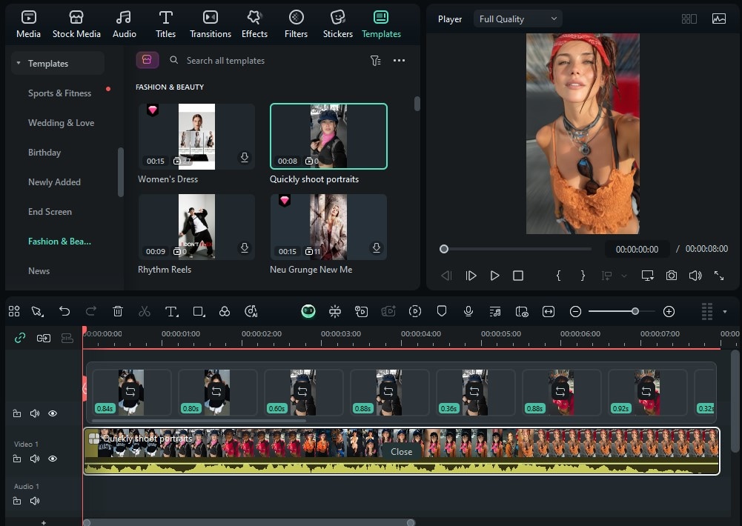742x526 pixels.
Task: Switch to the Audio tab
Action: pyautogui.click(x=124, y=24)
